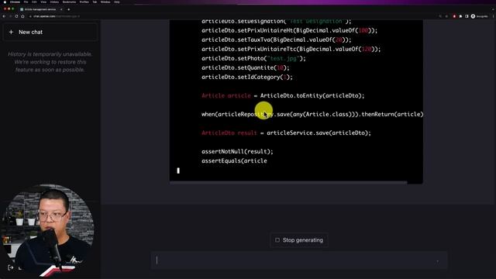This screenshot has width=496, height=279.
Task: Click 'articleDto.setIdCategory(1);' line
Action: pos(247,77)
